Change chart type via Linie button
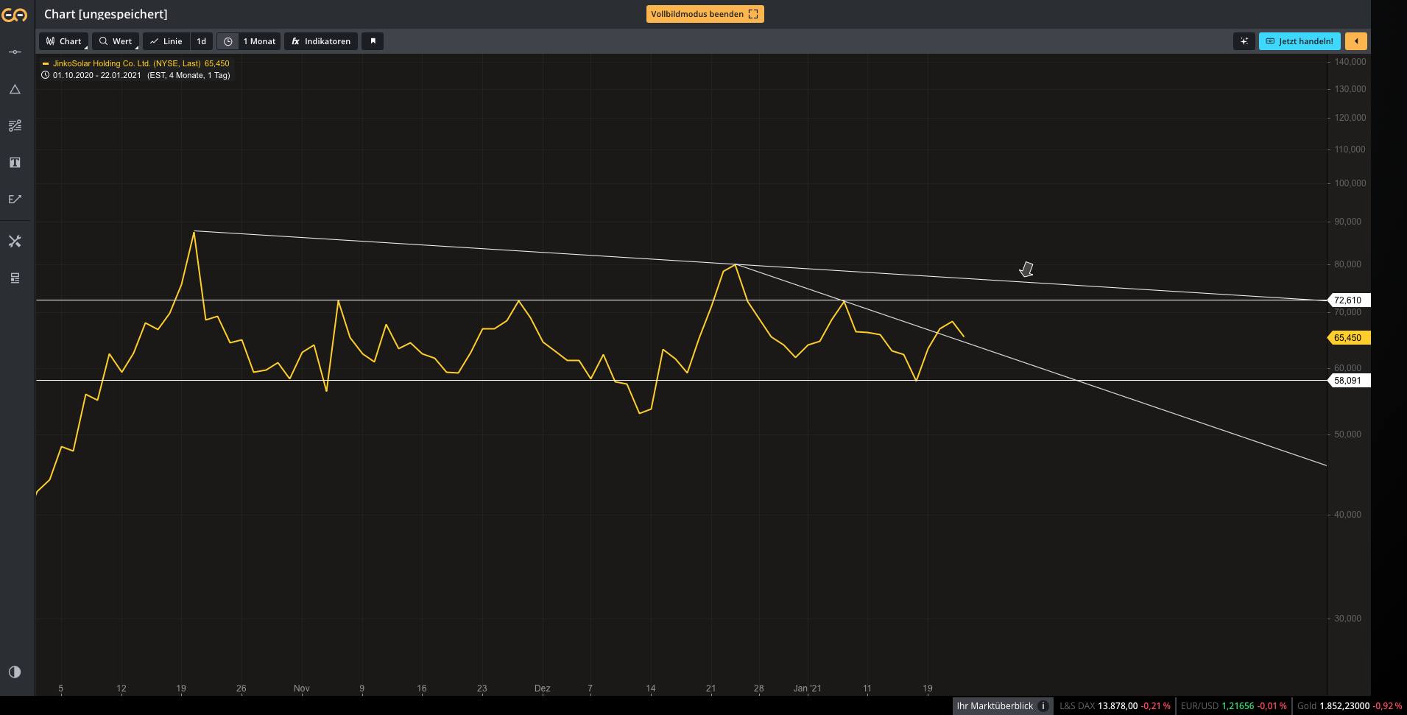Viewport: 1407px width, 715px height. click(x=166, y=41)
